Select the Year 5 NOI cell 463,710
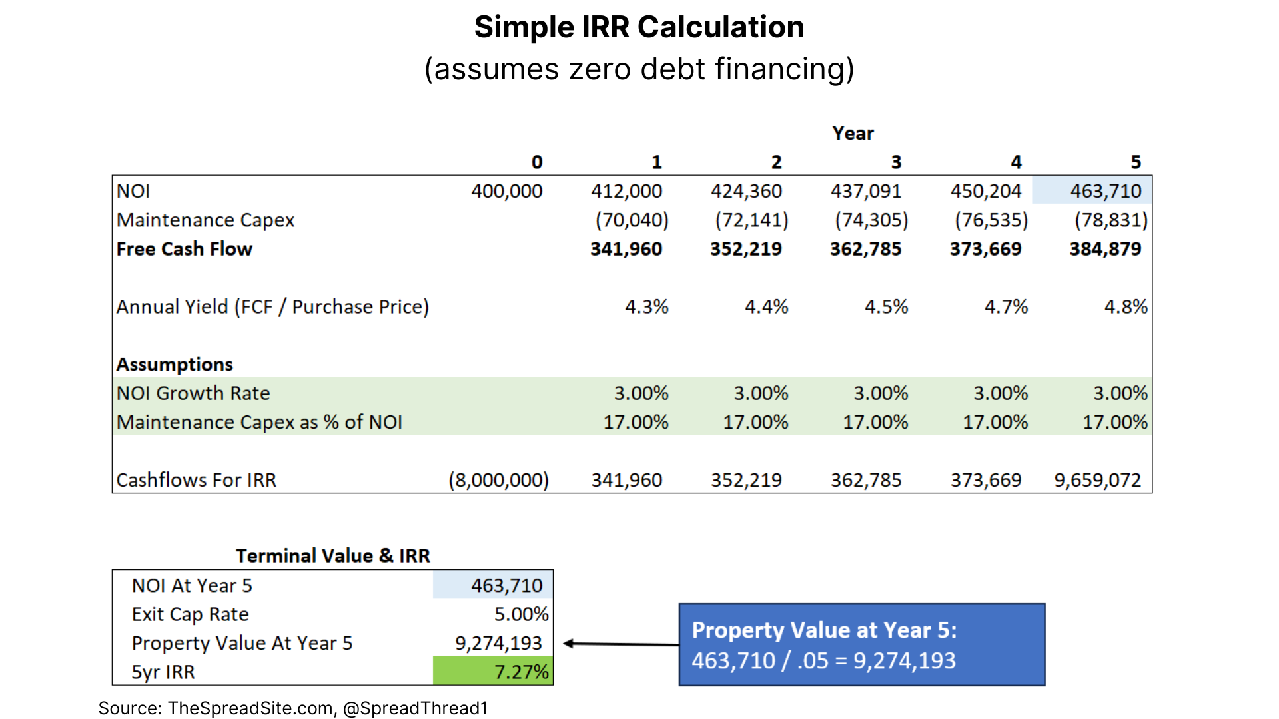This screenshot has height=719, width=1279. [1092, 191]
